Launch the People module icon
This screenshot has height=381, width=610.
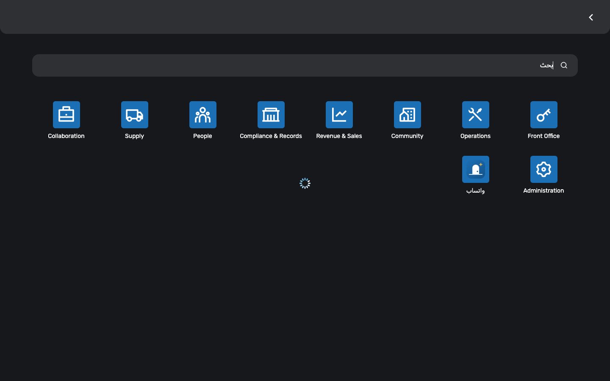pyautogui.click(x=203, y=115)
